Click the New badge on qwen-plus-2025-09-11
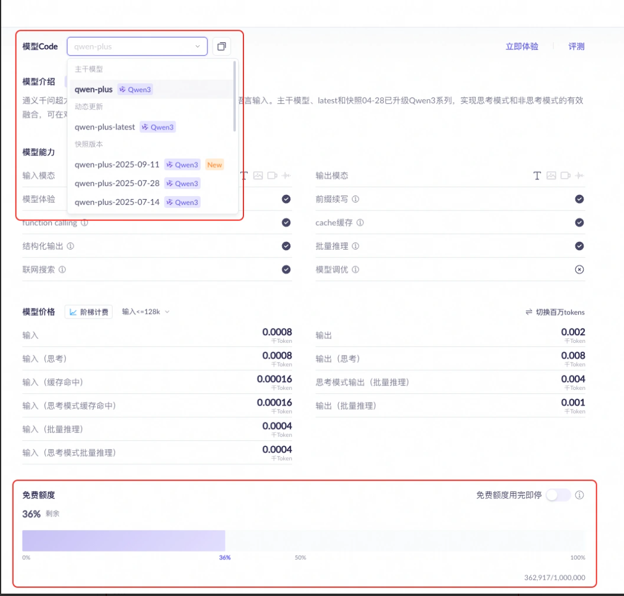 [x=214, y=165]
